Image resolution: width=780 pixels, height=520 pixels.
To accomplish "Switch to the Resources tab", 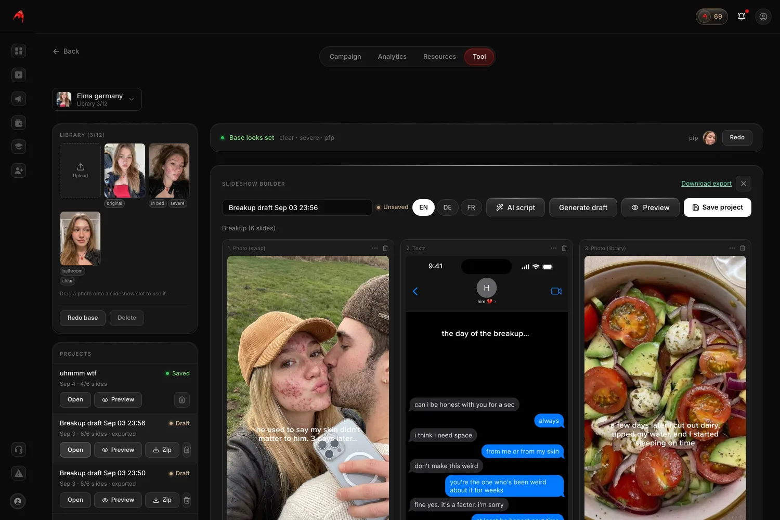I will point(439,57).
